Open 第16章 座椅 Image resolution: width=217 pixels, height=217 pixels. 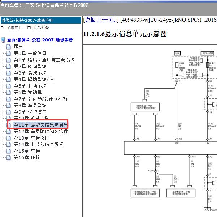pos(27,157)
